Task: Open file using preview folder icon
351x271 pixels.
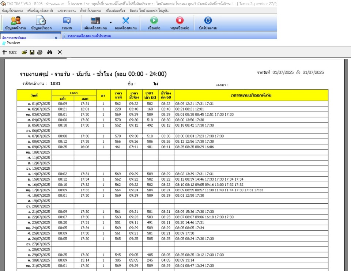Action: click(x=24, y=52)
